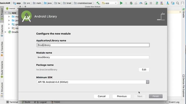Open the app run configuration dropdown

109,3
